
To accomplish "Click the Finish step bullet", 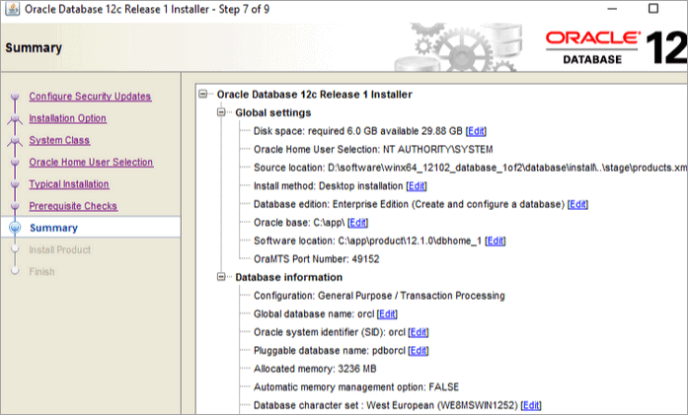I will point(15,271).
